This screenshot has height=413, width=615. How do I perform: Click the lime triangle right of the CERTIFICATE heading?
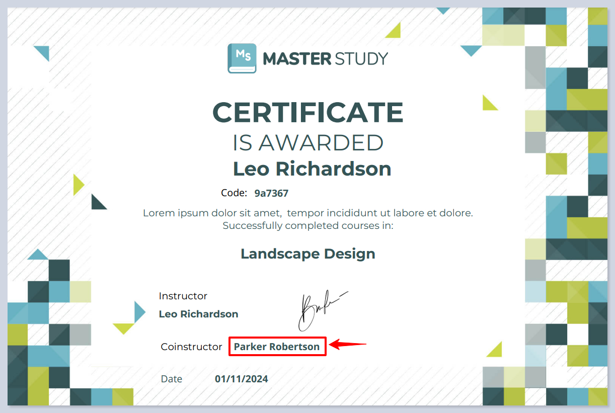pyautogui.click(x=488, y=104)
